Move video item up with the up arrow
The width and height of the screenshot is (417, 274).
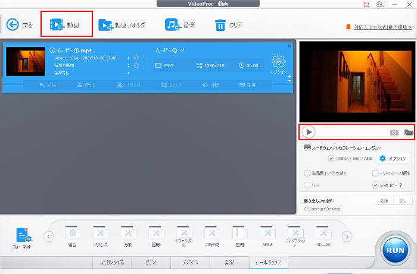click(x=290, y=77)
